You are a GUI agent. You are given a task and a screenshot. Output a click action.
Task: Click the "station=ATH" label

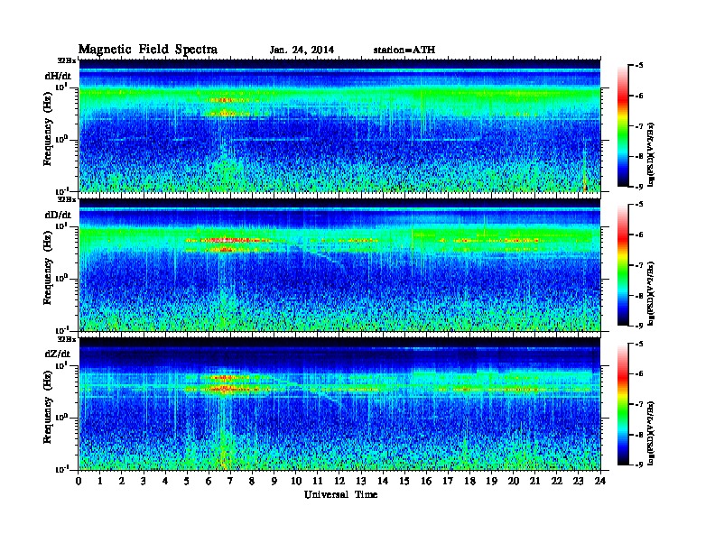404,51
